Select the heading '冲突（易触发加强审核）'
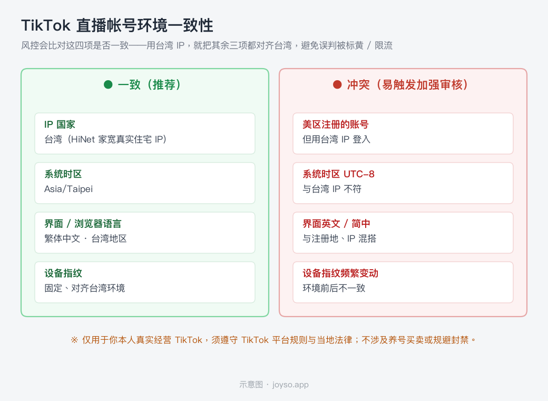 pyautogui.click(x=407, y=84)
